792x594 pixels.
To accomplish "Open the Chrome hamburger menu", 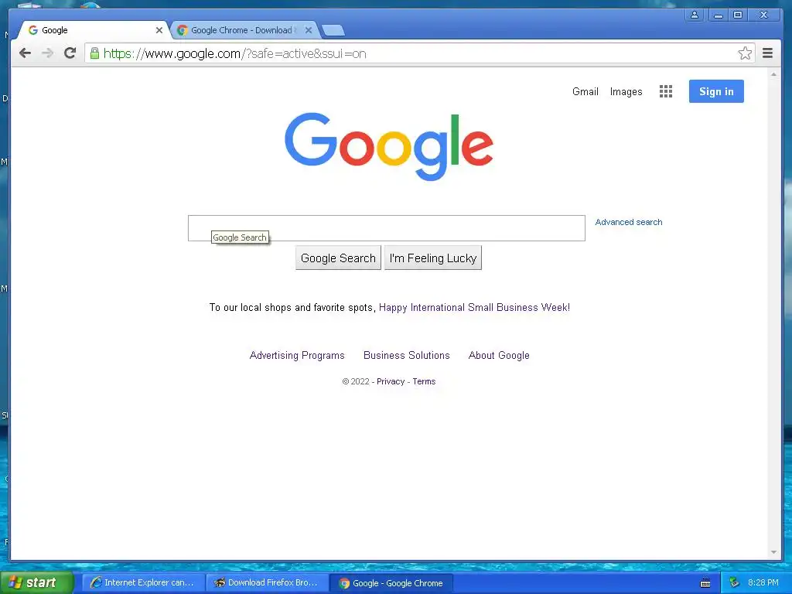I will click(767, 53).
